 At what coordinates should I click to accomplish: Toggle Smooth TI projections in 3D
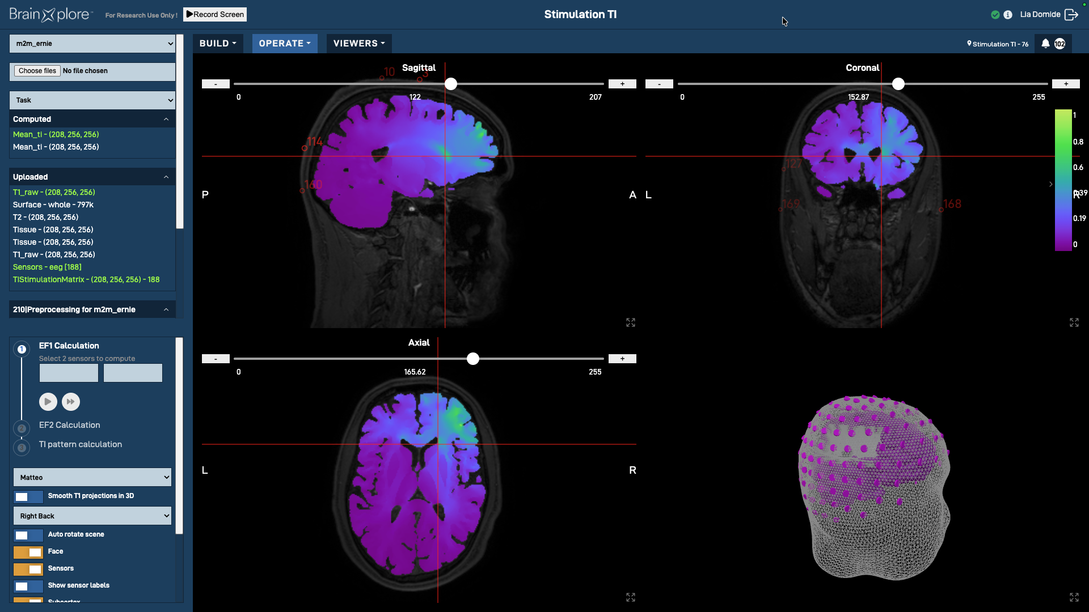tap(28, 496)
